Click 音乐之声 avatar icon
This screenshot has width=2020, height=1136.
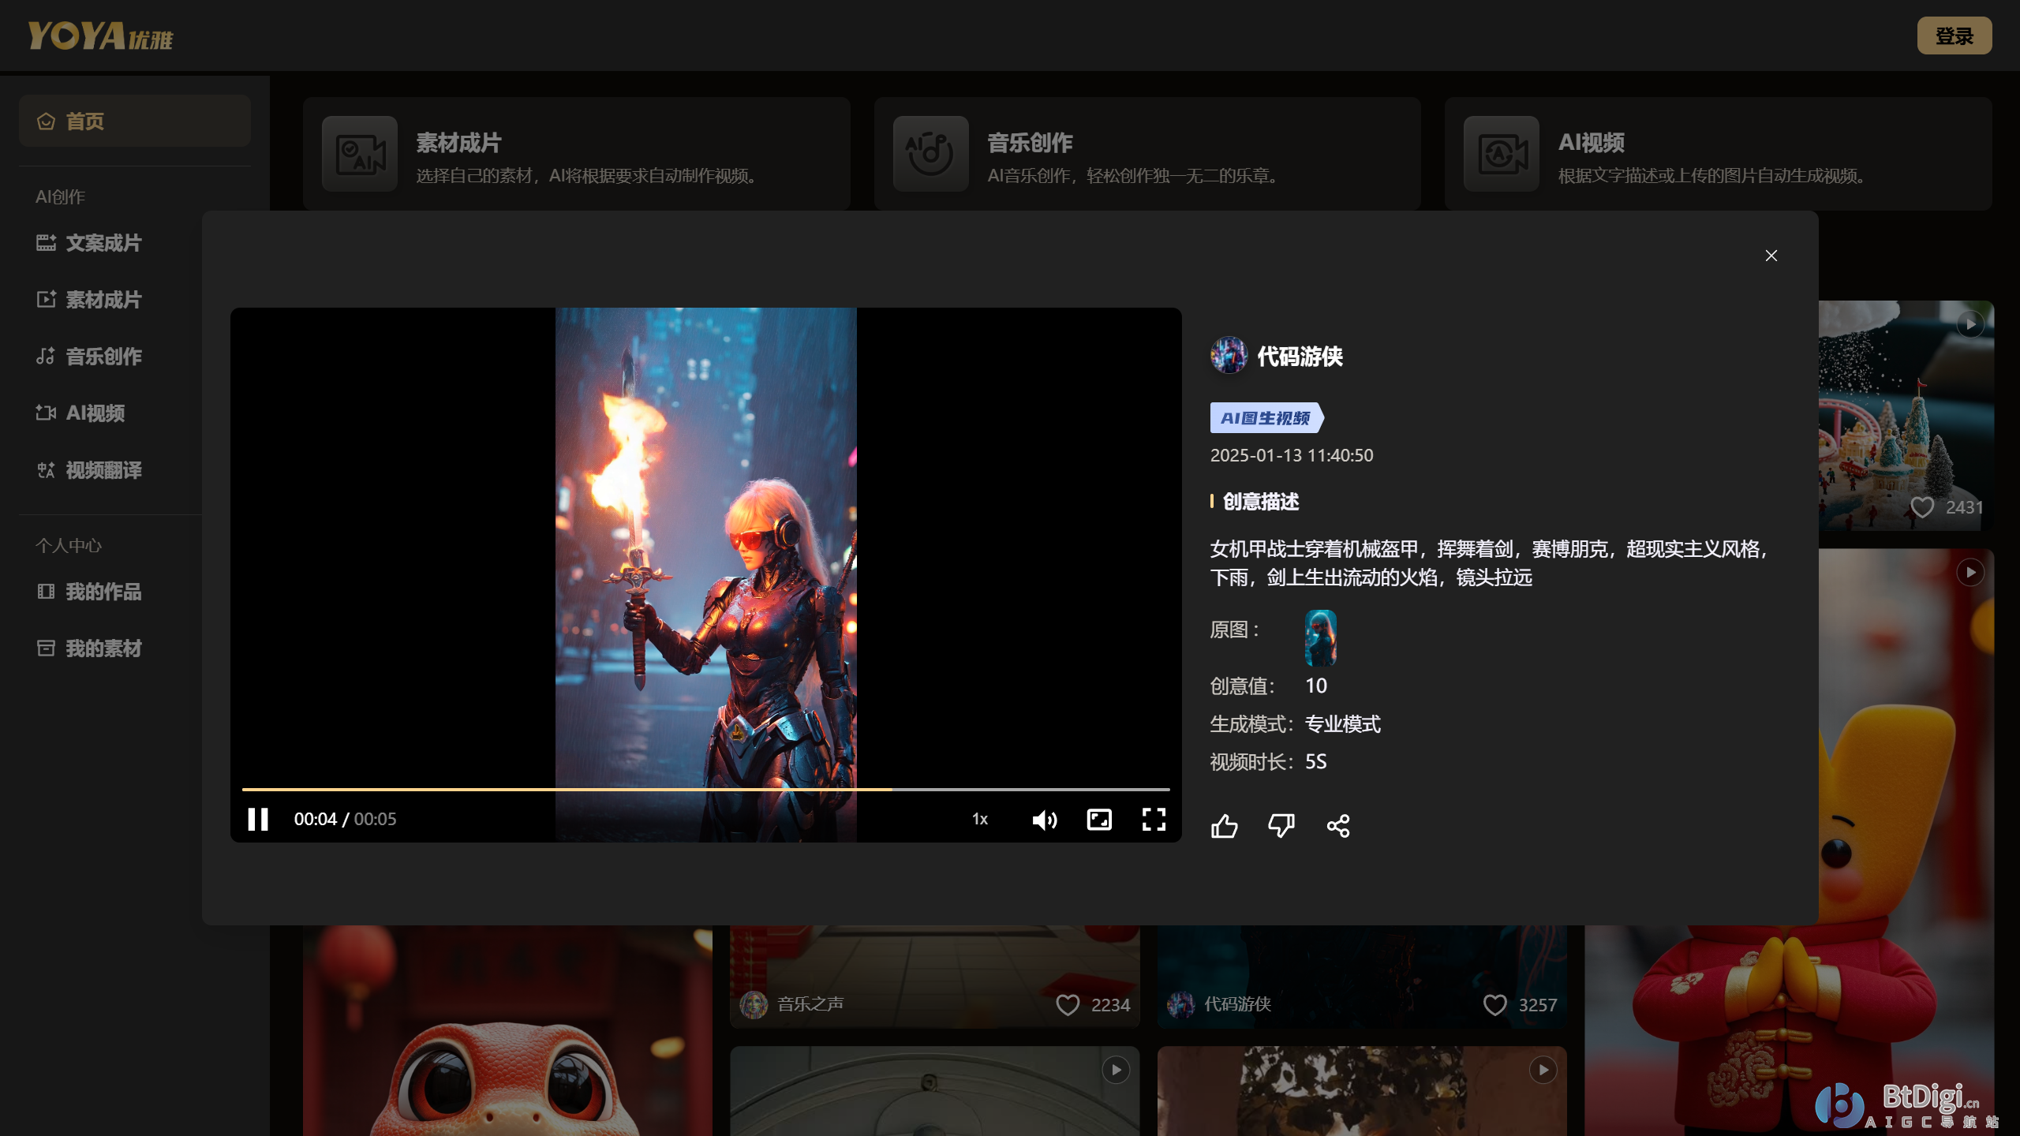[x=754, y=1004]
